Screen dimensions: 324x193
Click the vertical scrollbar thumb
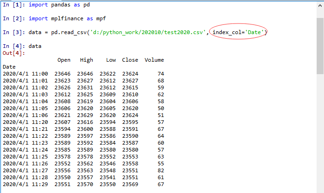(320, 46)
